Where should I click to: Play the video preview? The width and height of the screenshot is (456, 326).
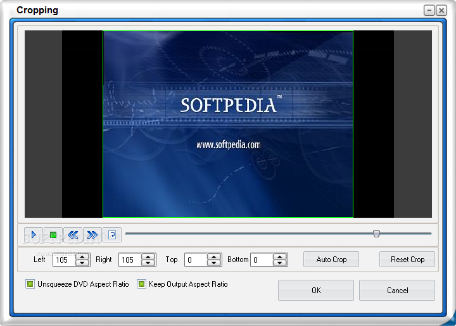pyautogui.click(x=34, y=235)
